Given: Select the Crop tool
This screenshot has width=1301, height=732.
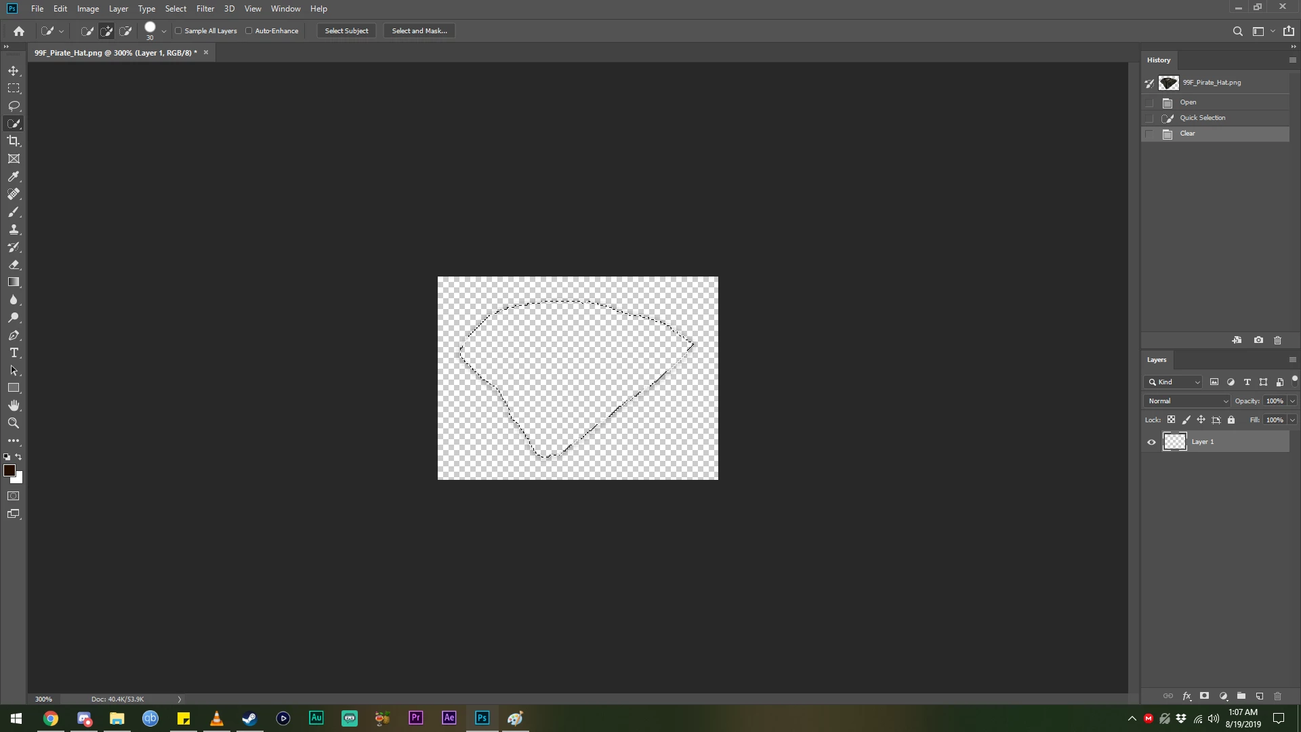Looking at the screenshot, I should click(14, 141).
